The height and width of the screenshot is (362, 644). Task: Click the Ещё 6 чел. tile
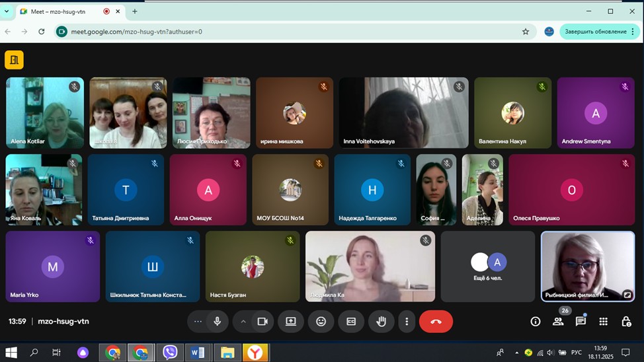coord(488,266)
